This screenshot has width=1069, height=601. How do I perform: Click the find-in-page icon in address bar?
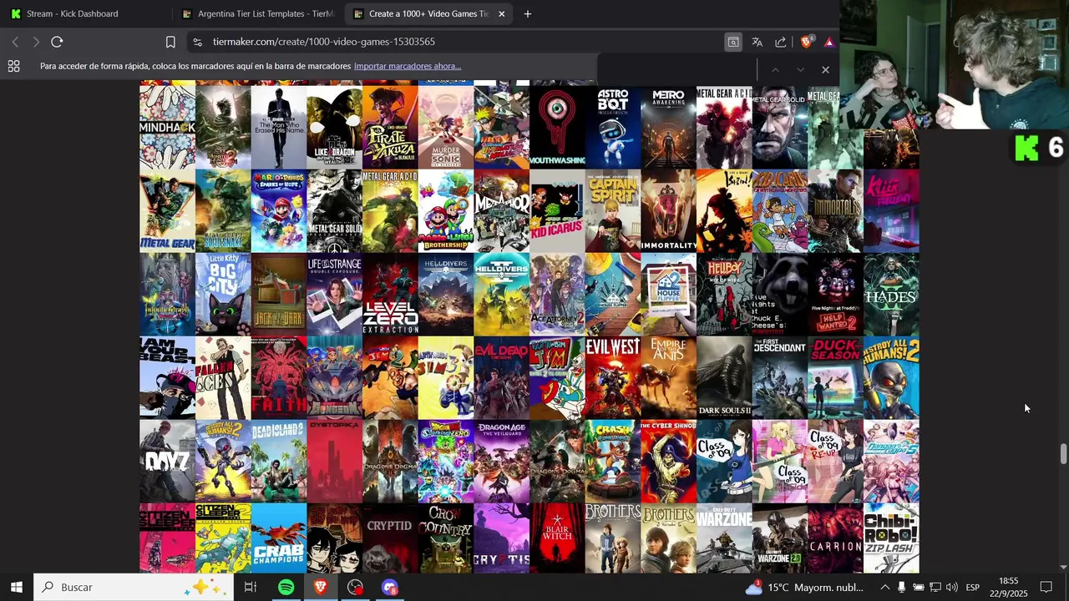732,42
